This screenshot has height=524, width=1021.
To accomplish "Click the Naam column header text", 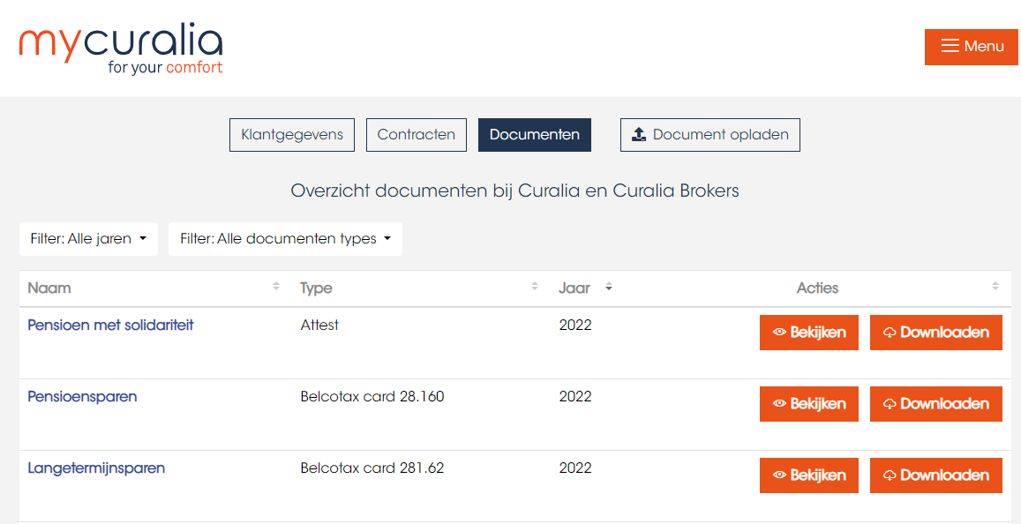I will (x=49, y=288).
